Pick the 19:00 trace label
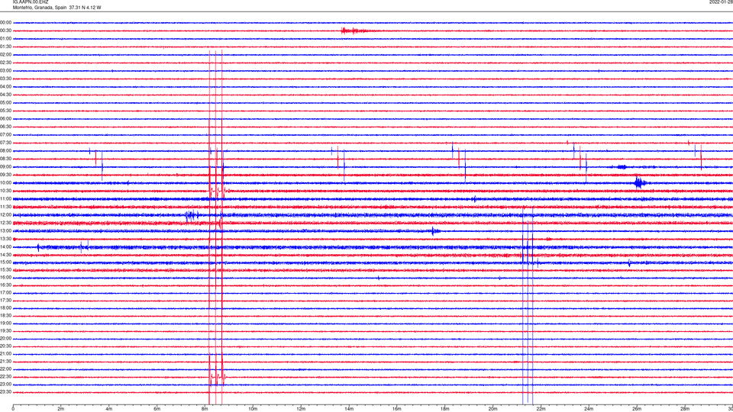 tap(5, 323)
